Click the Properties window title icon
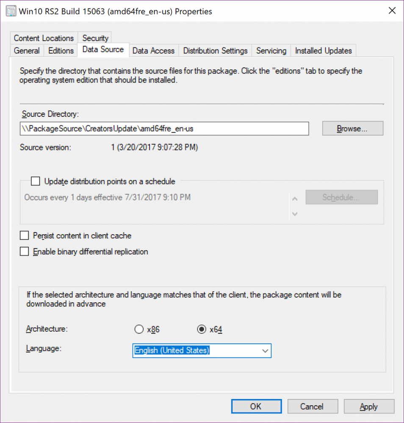Image resolution: width=404 pixels, height=423 pixels. tap(11, 11)
